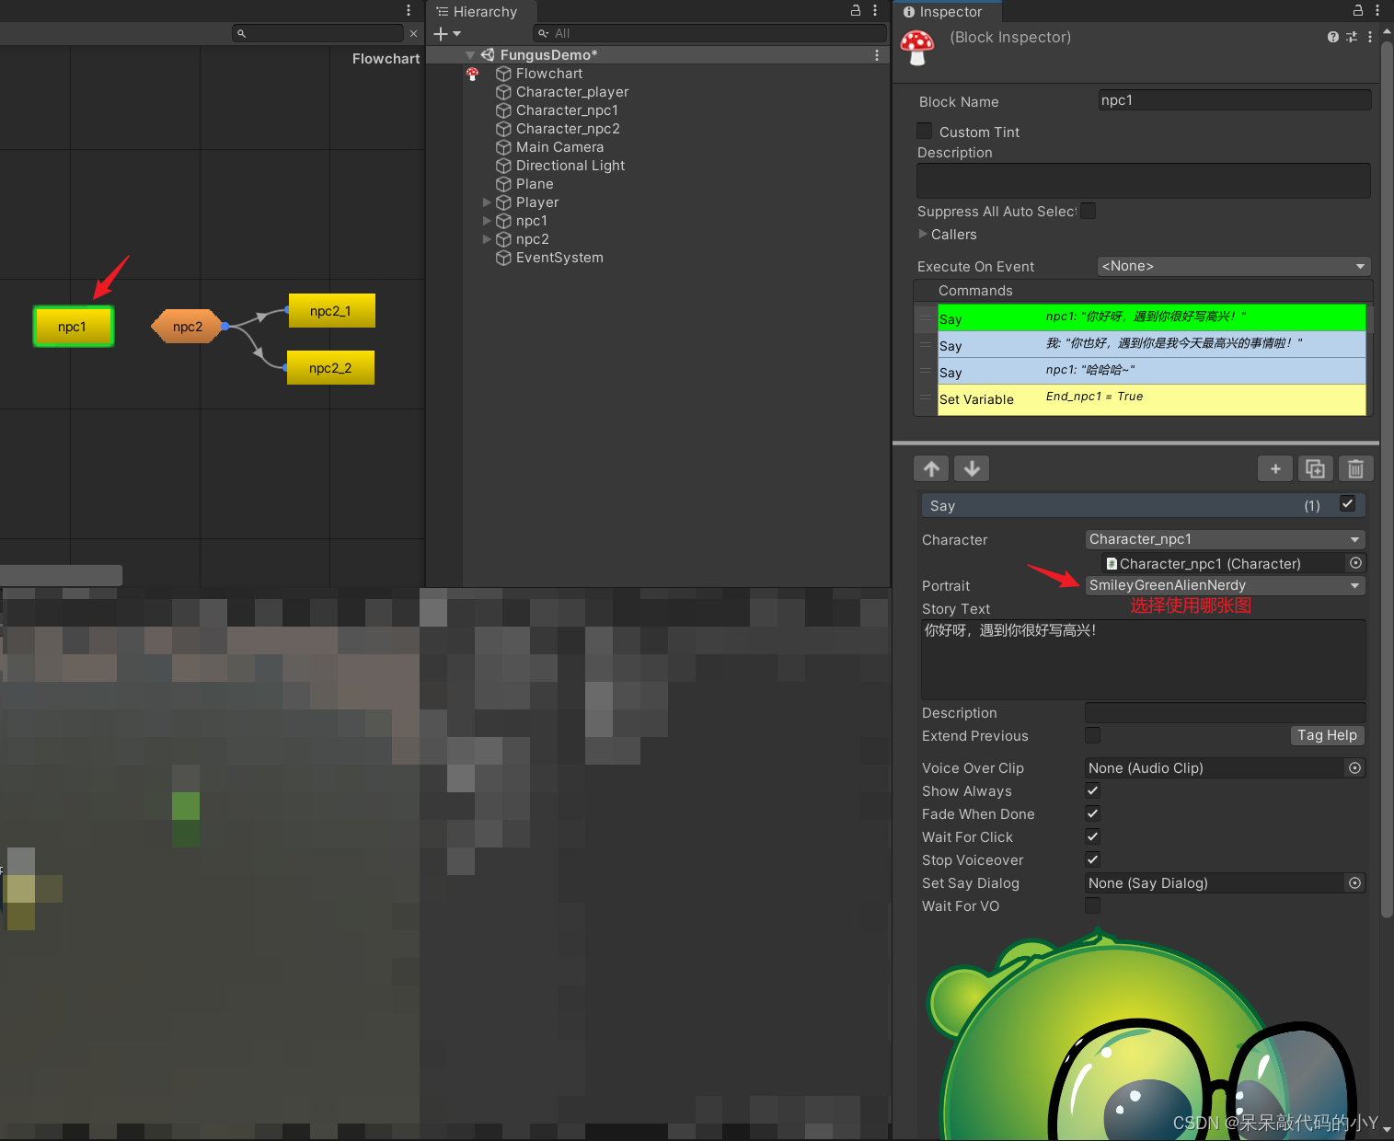Image resolution: width=1394 pixels, height=1141 pixels.
Task: Select the orange npc2 block node
Action: [x=188, y=327]
